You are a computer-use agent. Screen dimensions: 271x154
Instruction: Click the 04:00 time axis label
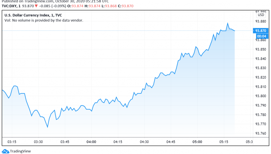[91, 142]
